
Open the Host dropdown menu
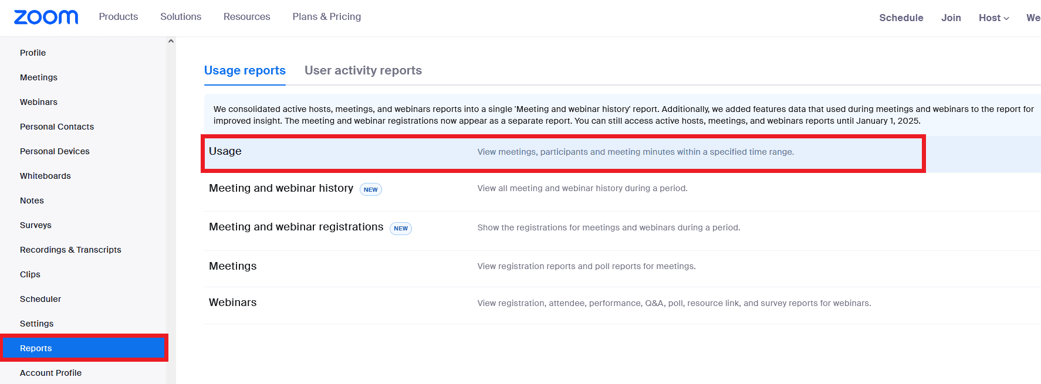pyautogui.click(x=993, y=18)
